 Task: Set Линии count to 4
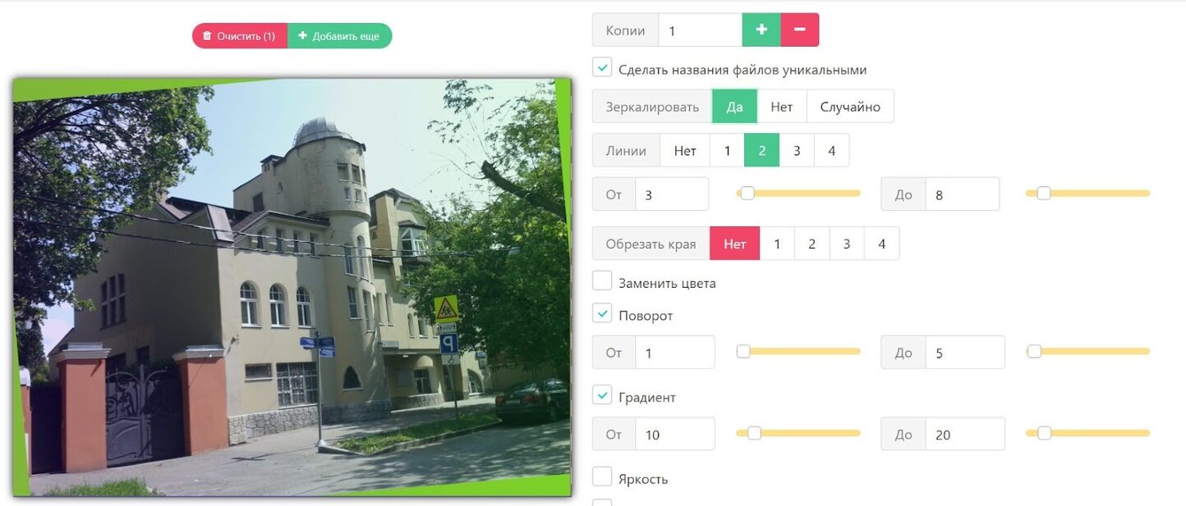click(832, 151)
